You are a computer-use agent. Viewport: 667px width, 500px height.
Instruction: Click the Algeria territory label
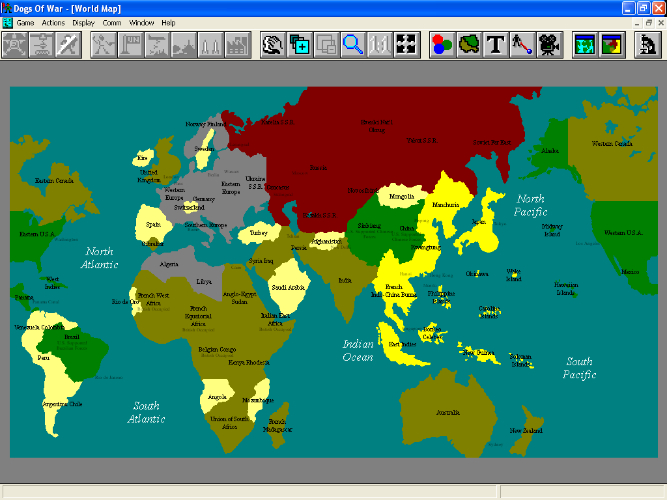click(x=169, y=264)
